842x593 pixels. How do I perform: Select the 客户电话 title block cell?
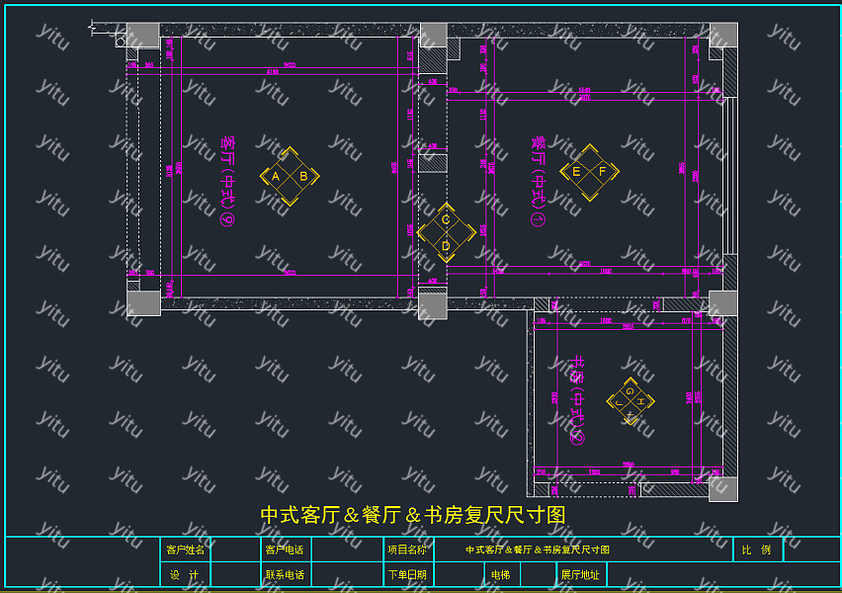(x=285, y=550)
